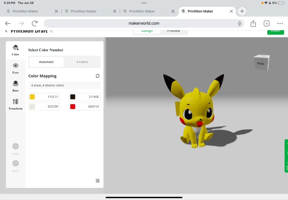Click the edit pencil next to PrintMon Draft
288x200 pixels.
[x=52, y=31]
